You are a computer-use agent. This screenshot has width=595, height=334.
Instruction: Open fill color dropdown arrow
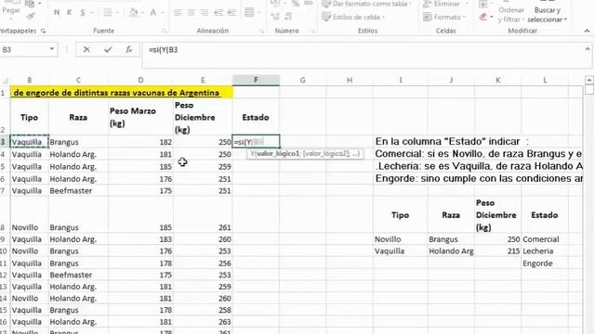point(142,13)
